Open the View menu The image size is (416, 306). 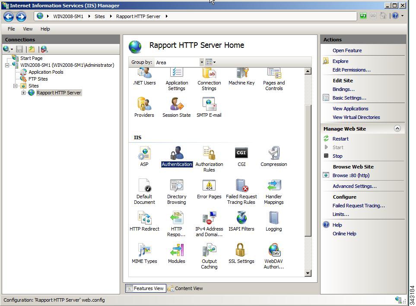[28, 29]
